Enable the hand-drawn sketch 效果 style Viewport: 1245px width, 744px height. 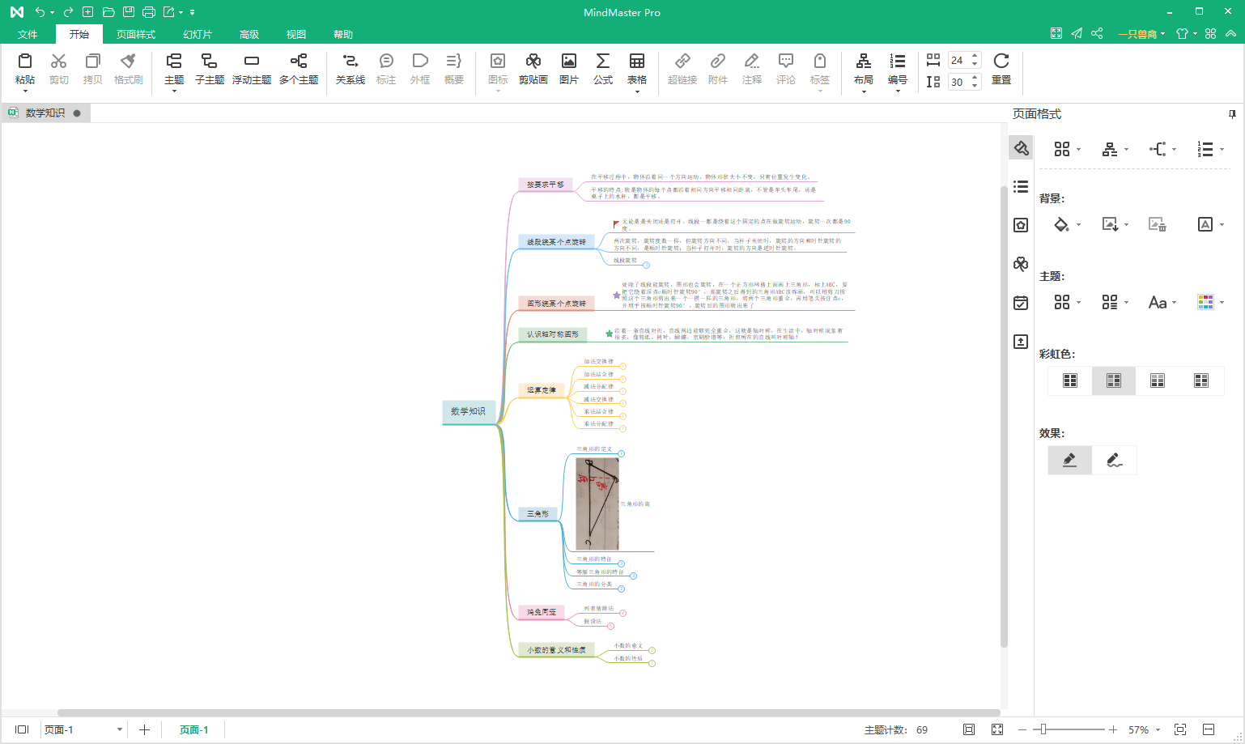[1115, 460]
